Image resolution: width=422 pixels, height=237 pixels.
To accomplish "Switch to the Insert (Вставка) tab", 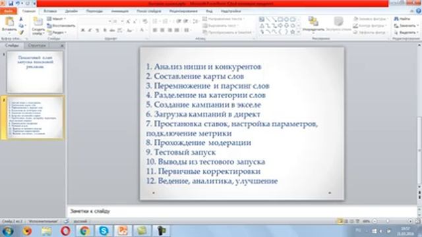I will tap(50, 11).
